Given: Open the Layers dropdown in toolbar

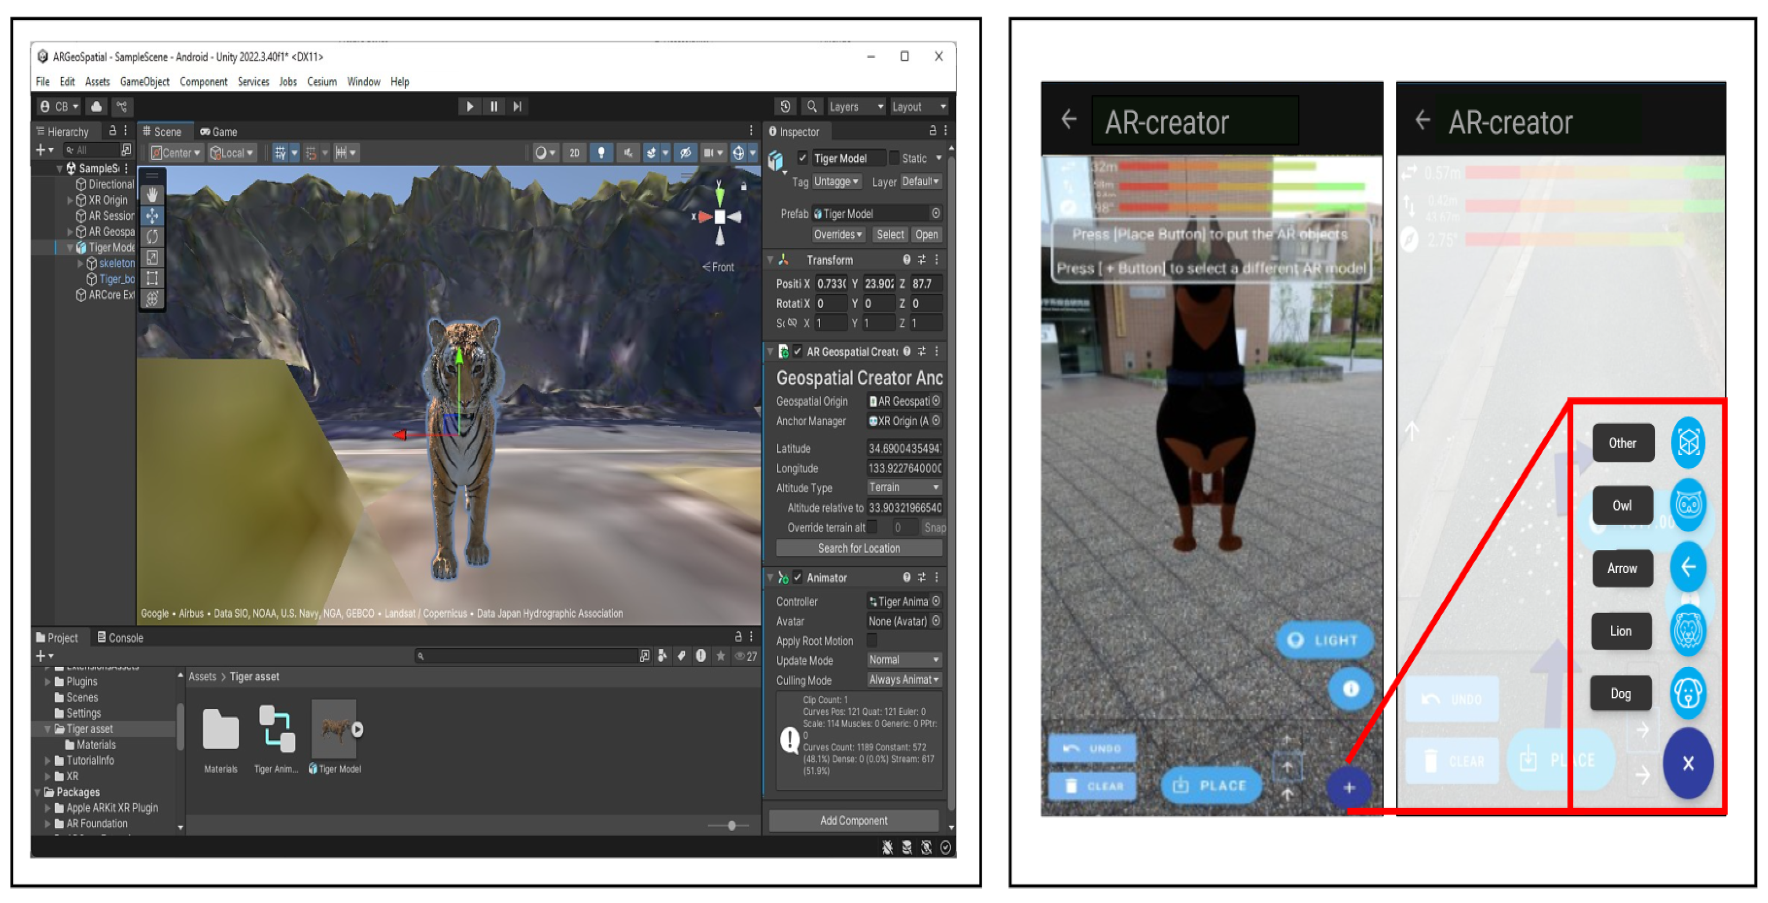Looking at the screenshot, I should [x=855, y=106].
